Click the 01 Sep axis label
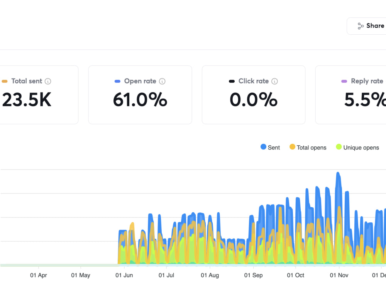This screenshot has height=289, width=386. tap(253, 275)
